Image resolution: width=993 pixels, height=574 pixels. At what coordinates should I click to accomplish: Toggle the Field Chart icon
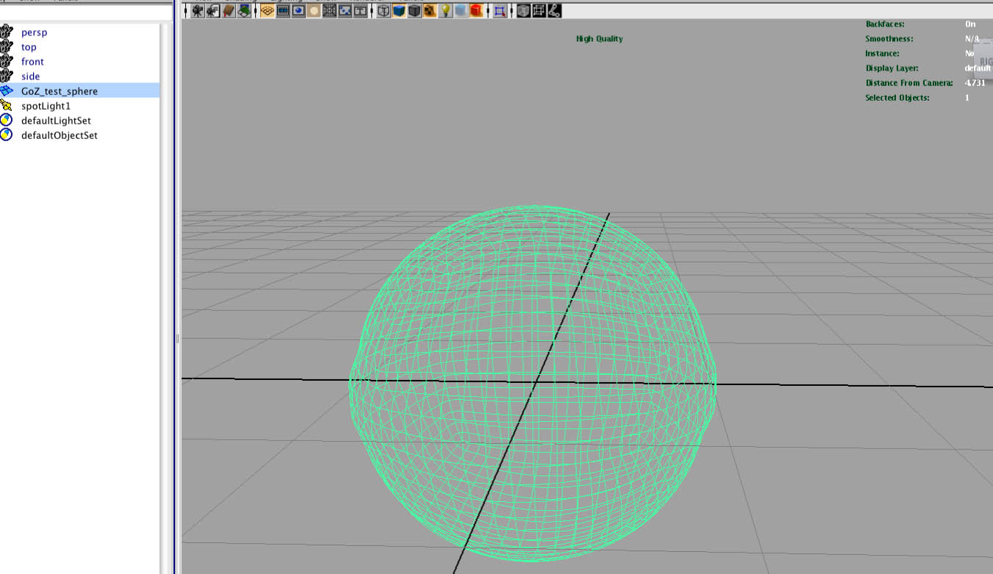329,11
